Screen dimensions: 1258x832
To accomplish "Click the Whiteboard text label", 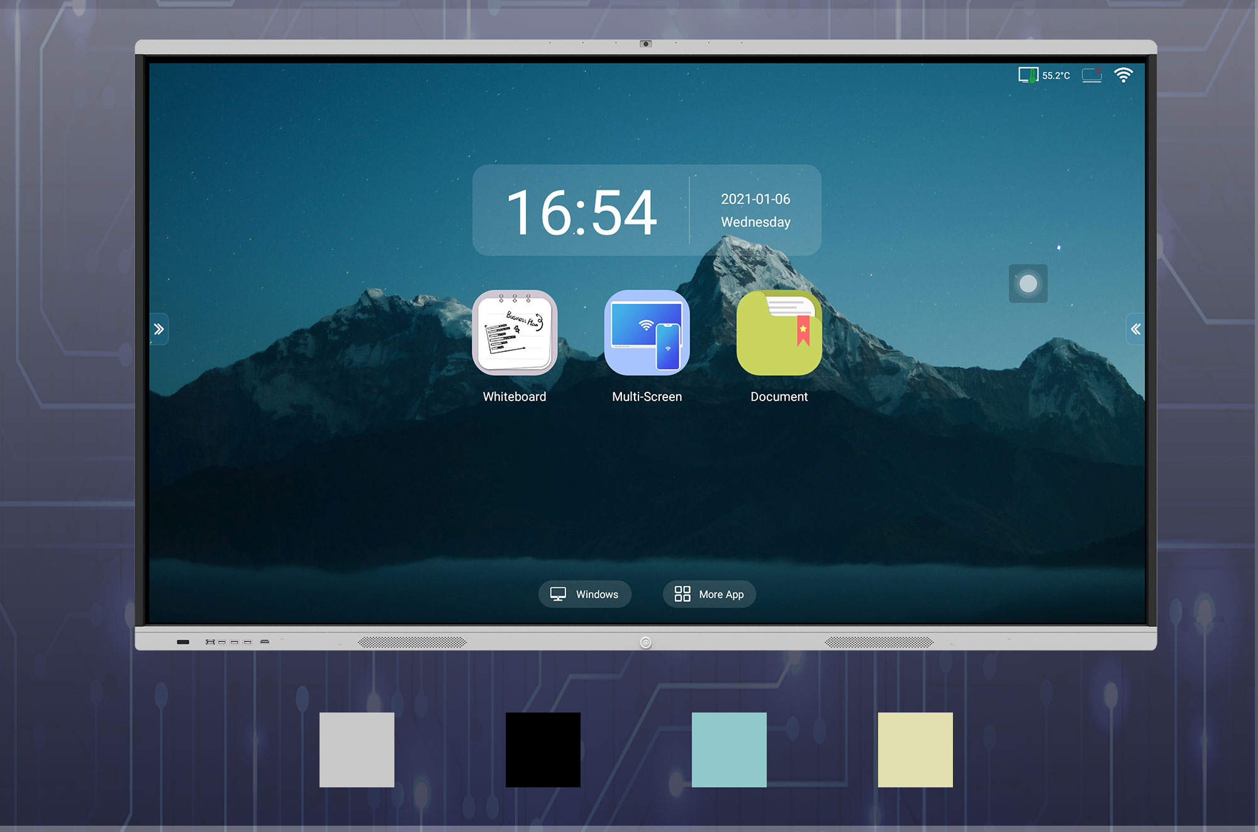I will tap(514, 397).
